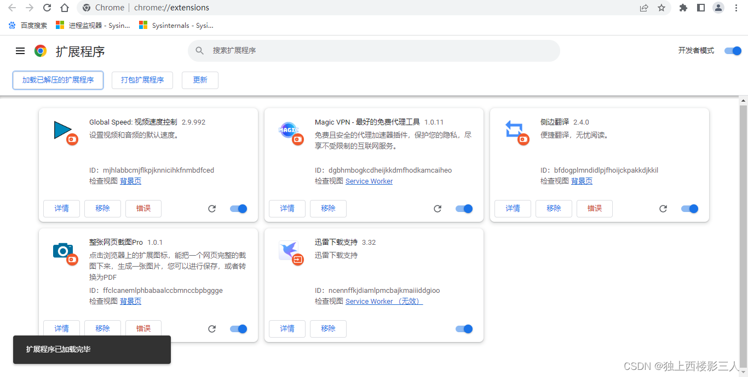Toggle 开发者模式 switch
This screenshot has width=748, height=377.
pos(733,51)
